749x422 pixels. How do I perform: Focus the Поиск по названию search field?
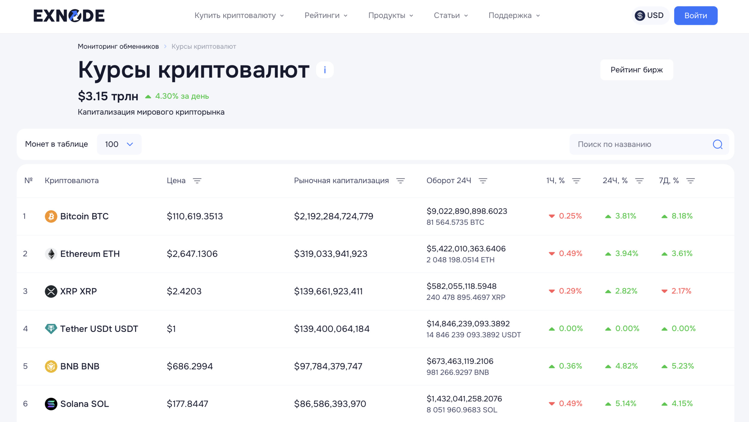(641, 145)
